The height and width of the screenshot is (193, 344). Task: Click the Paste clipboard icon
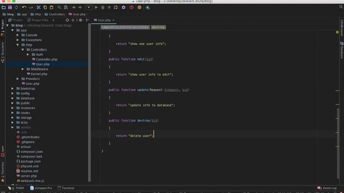tap(52, 8)
